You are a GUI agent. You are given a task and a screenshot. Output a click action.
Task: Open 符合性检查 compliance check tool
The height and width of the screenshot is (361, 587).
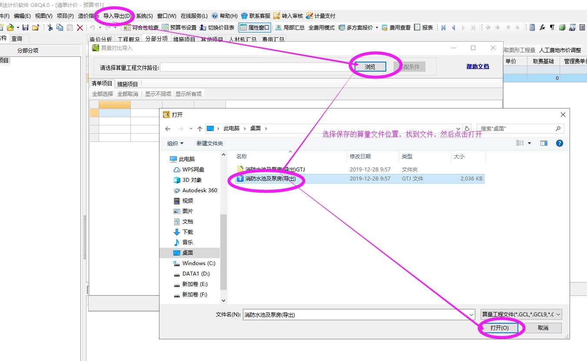[141, 27]
